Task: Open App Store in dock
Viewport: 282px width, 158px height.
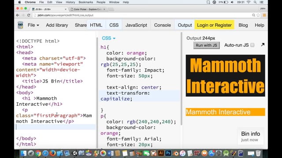Action: point(211,153)
